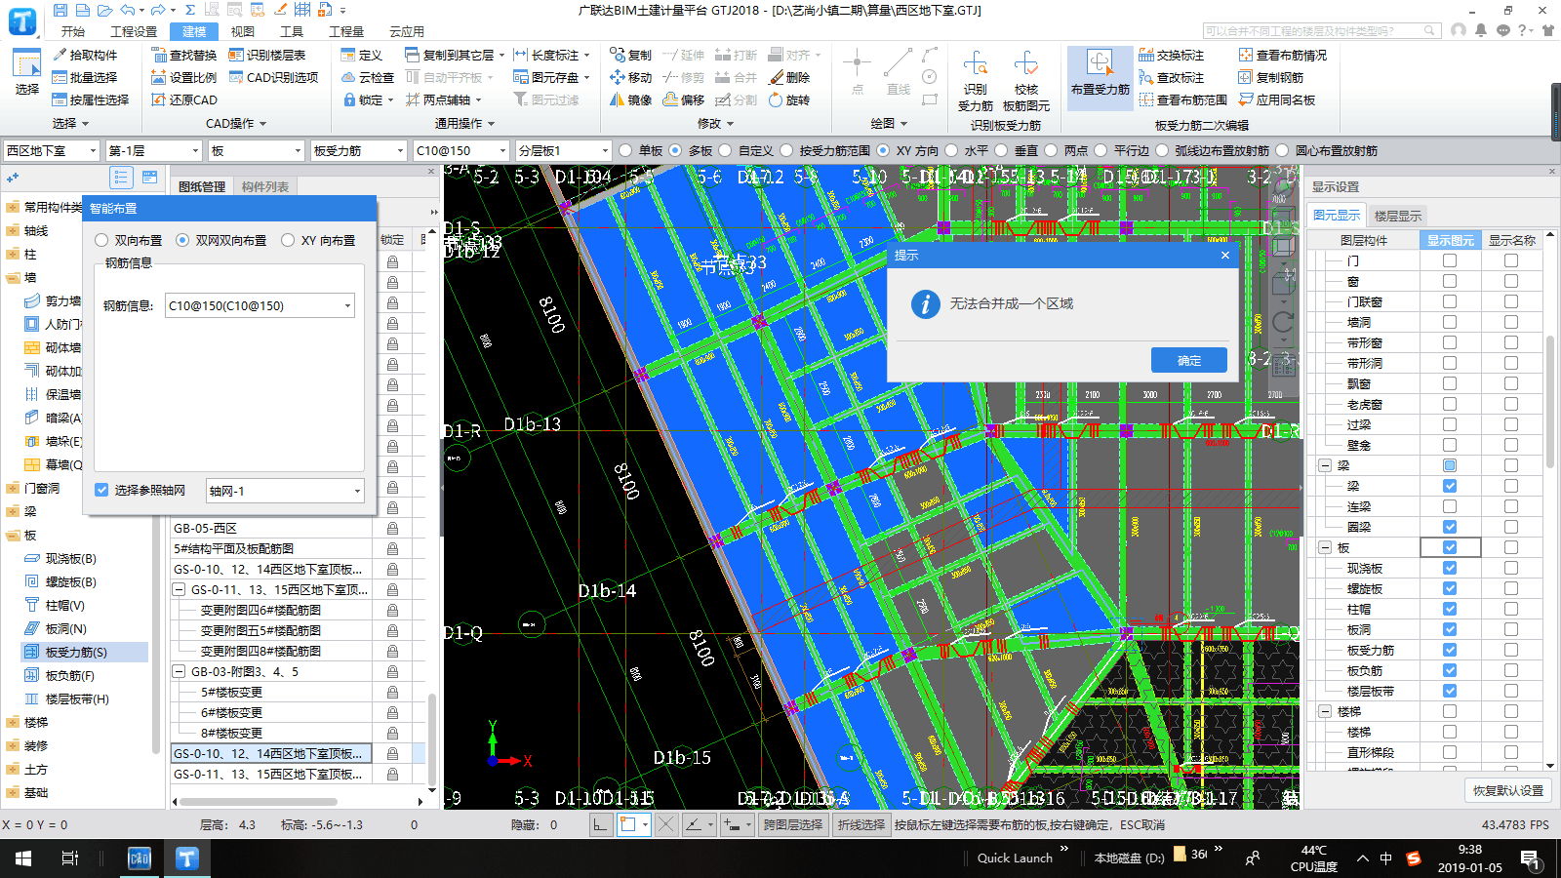Select 双网双向布置 radio option
The image size is (1561, 878).
pos(221,240)
